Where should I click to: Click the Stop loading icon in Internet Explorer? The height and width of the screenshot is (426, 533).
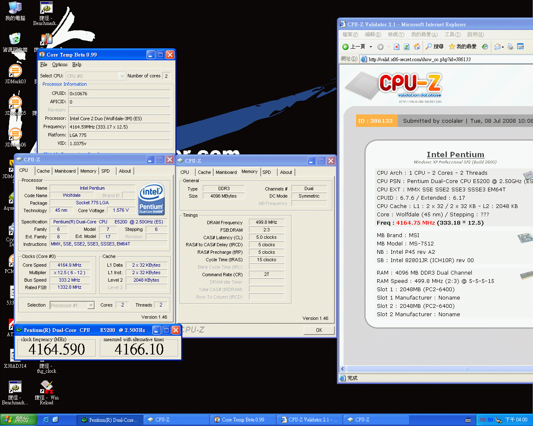pos(397,47)
